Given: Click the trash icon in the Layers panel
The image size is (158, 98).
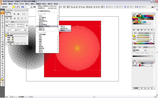Looking at the screenshot, I should (x=152, y=88).
